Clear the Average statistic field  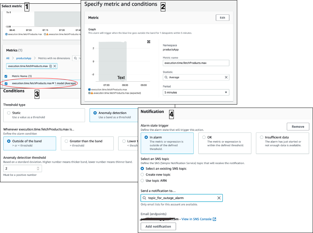click(x=226, y=77)
